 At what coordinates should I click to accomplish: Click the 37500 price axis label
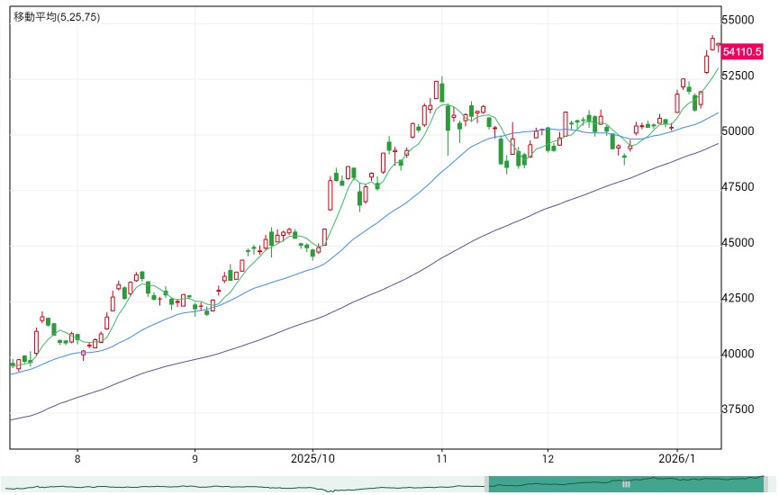coord(738,409)
